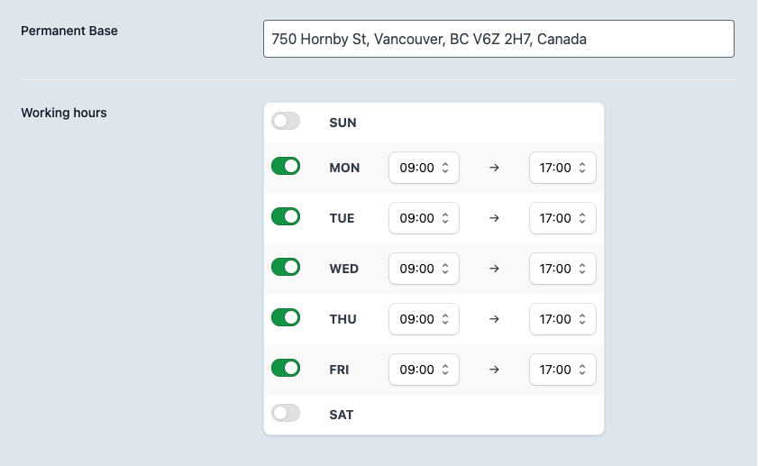The image size is (758, 466).
Task: Open Monday start time dropdown
Action: click(x=424, y=168)
